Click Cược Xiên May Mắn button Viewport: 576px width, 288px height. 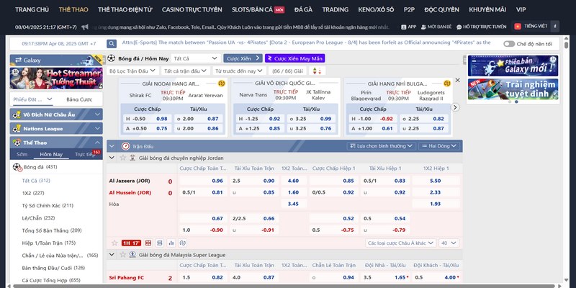[x=295, y=58]
